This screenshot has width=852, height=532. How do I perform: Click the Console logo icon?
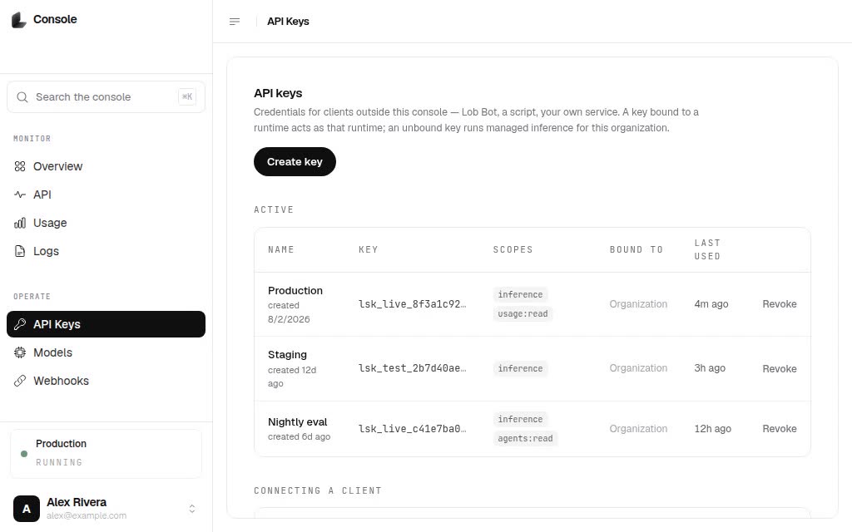click(19, 20)
